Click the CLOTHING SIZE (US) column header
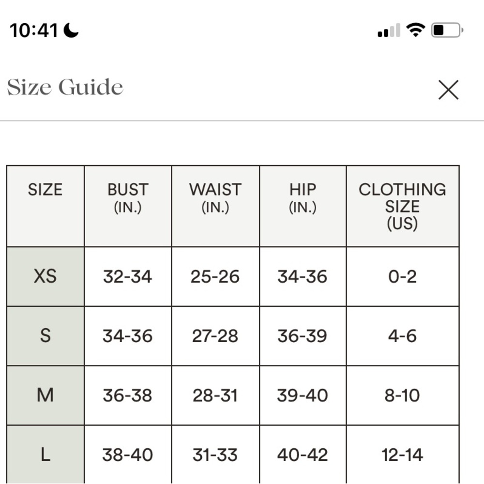This screenshot has height=484, width=484. point(403,206)
